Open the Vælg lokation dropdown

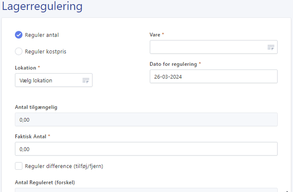point(48,80)
